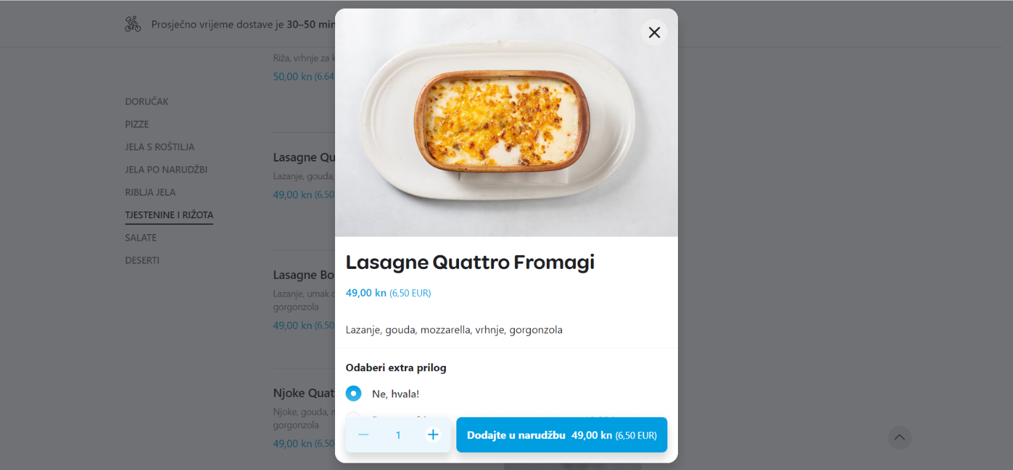
Task: Show the DESERTI category
Action: click(x=142, y=260)
